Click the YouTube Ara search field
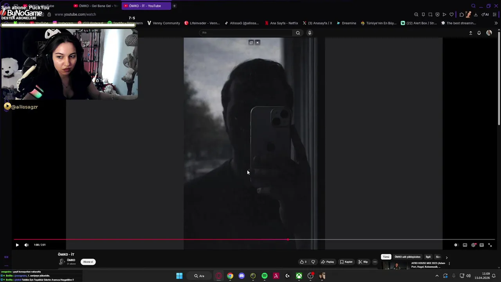The height and width of the screenshot is (282, 501). (246, 33)
